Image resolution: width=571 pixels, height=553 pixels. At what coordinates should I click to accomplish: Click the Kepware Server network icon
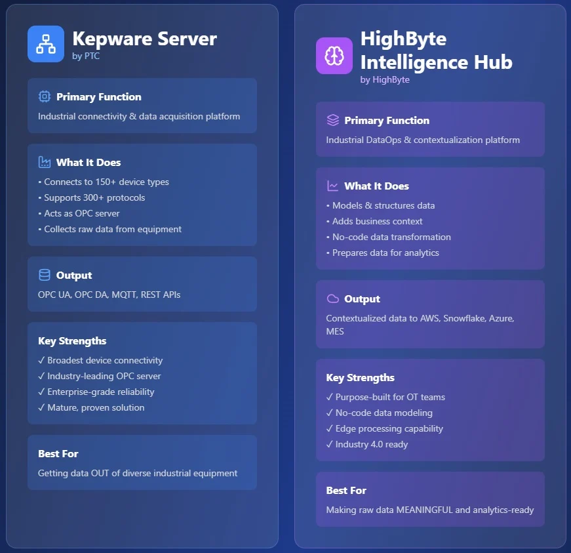pyautogui.click(x=46, y=44)
